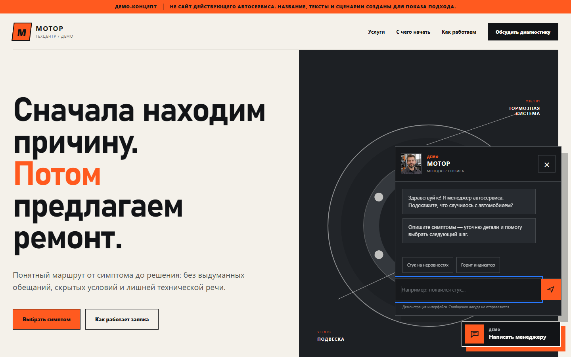Click the manager avatar photo in chat
Image resolution: width=571 pixels, height=357 pixels.
(411, 164)
